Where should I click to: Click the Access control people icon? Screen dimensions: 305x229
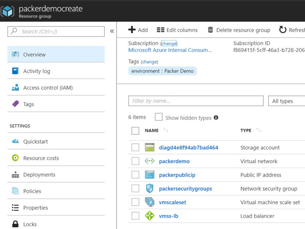[15, 87]
